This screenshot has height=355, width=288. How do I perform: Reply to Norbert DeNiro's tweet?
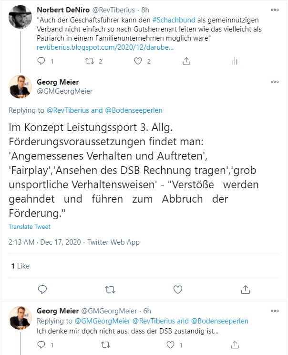point(41,61)
